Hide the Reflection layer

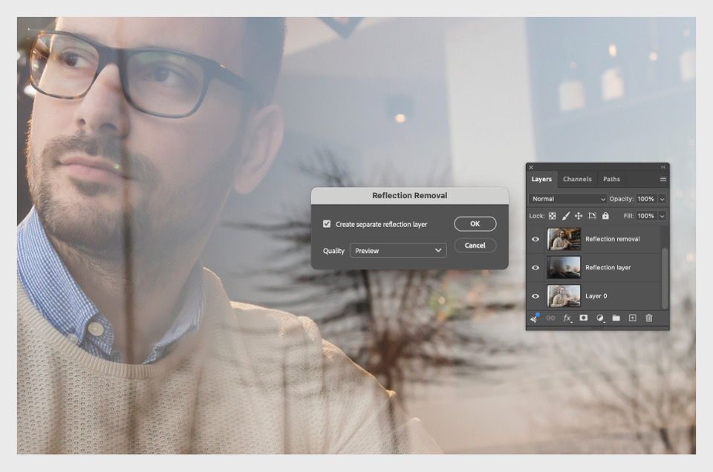point(535,267)
